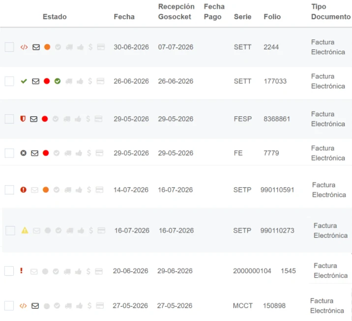The width and height of the screenshot is (352, 321).
Task: Click the red status dot in folio 7779 row
Action: tap(46, 153)
